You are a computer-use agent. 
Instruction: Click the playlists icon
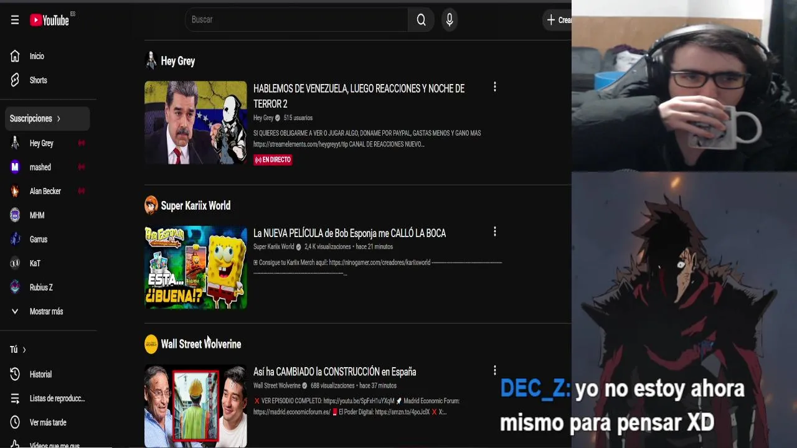(x=15, y=398)
